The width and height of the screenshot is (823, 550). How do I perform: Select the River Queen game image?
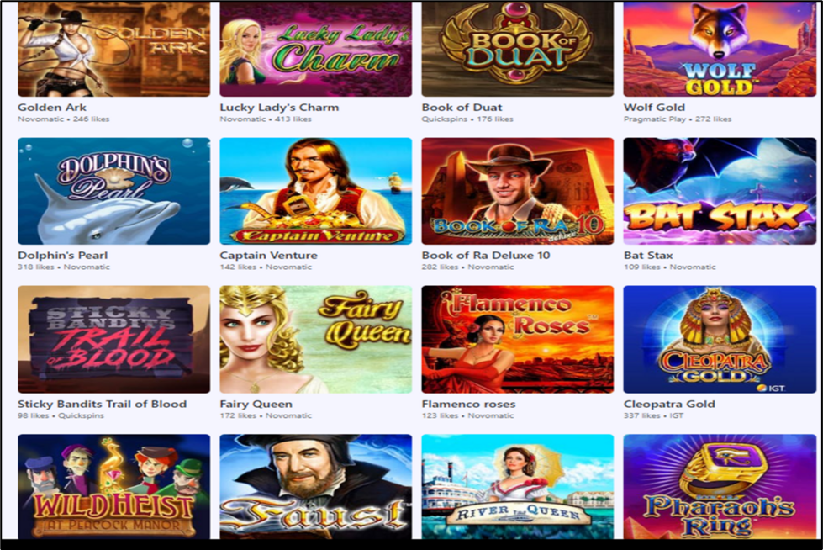coord(518,486)
